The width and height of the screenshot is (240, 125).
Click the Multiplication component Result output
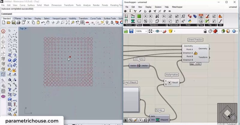coord(175,82)
